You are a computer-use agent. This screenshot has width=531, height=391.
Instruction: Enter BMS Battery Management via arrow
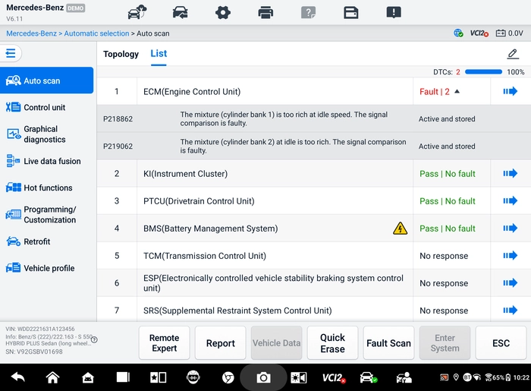pos(510,228)
